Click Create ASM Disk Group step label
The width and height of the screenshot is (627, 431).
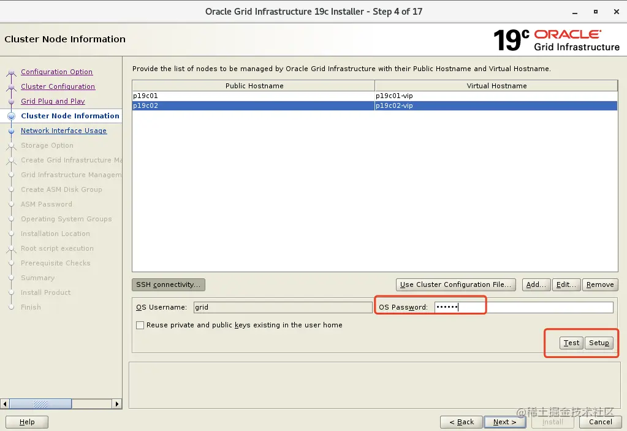[x=61, y=189]
